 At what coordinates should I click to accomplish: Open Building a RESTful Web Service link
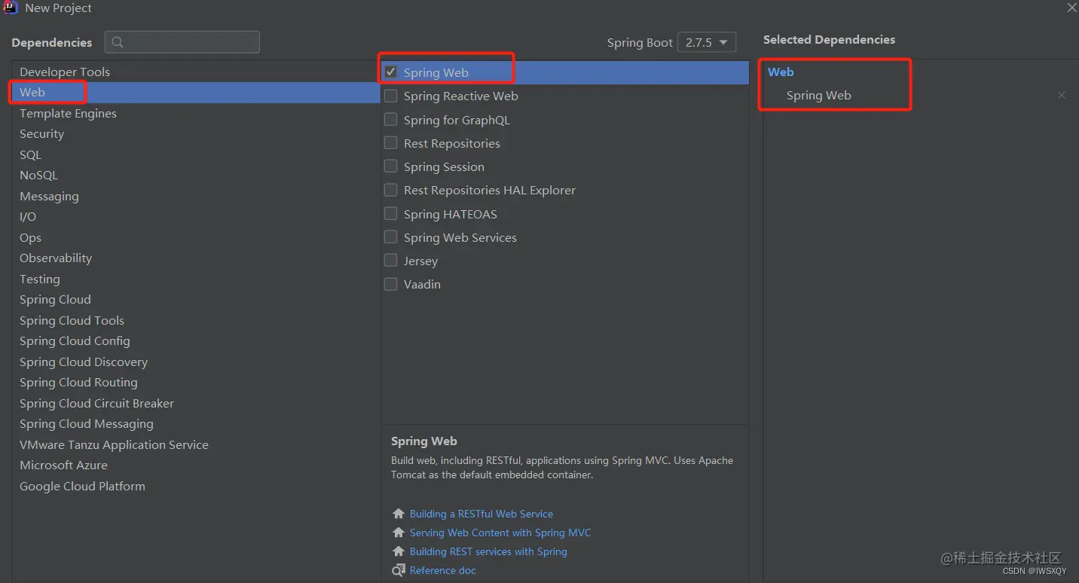[481, 514]
